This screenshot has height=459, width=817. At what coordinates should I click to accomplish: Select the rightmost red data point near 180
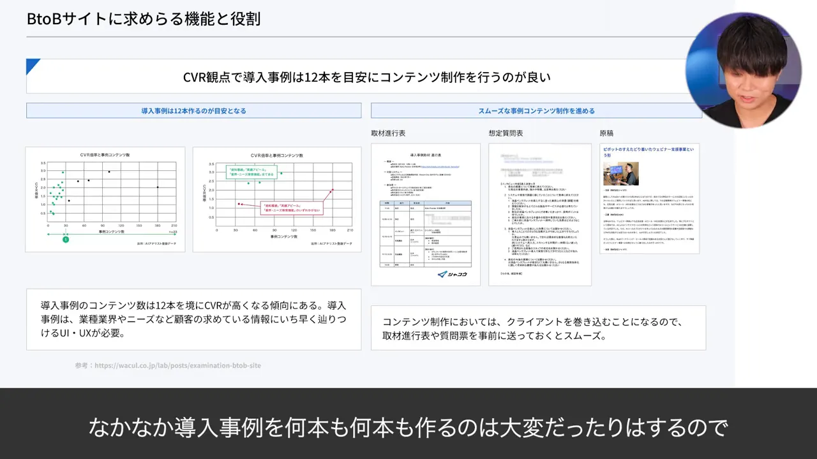[x=332, y=189]
